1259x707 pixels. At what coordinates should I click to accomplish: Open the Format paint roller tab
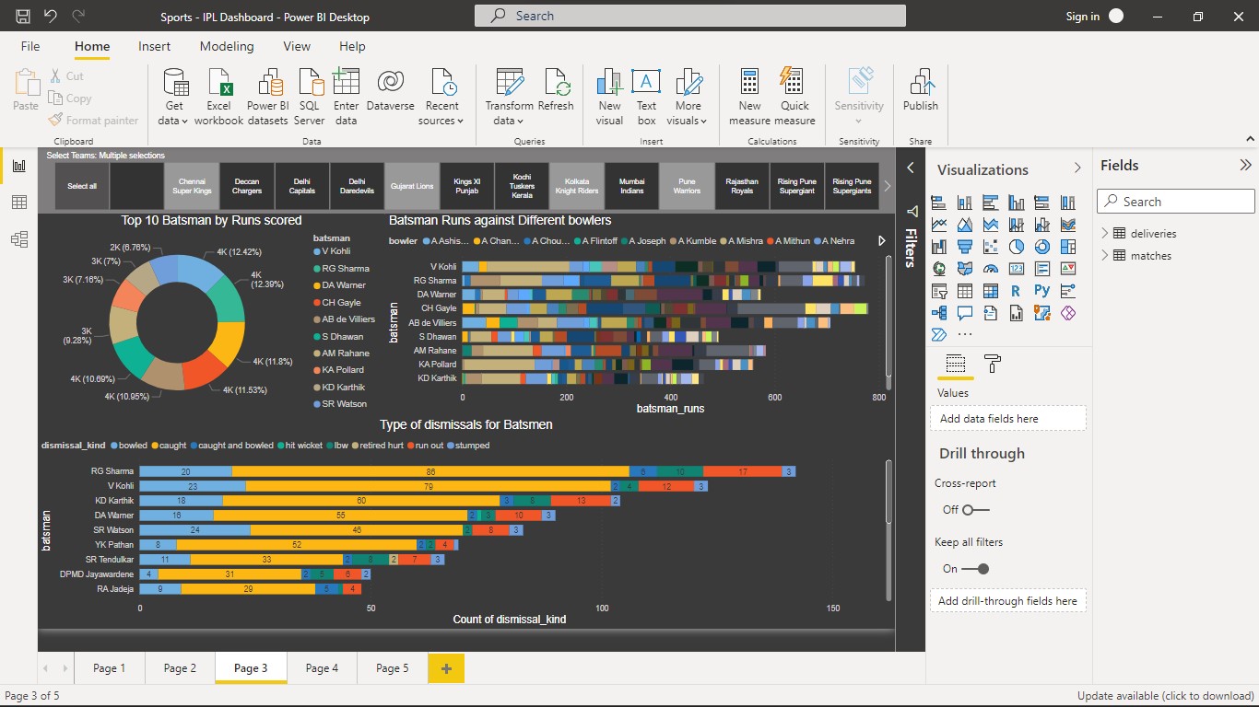[x=993, y=364]
